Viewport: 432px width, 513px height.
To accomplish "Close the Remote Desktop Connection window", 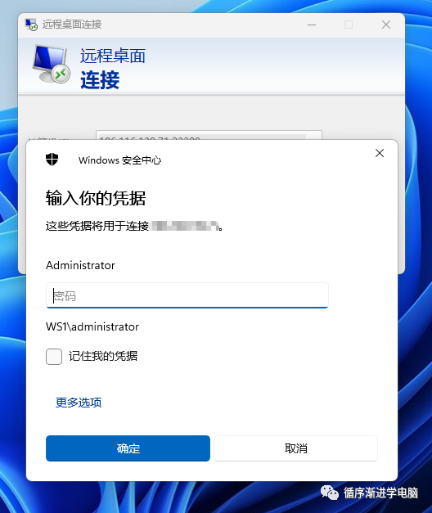I will point(386,25).
